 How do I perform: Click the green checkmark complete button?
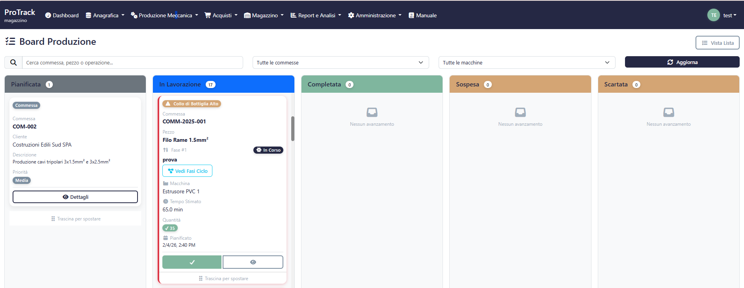[x=192, y=262]
